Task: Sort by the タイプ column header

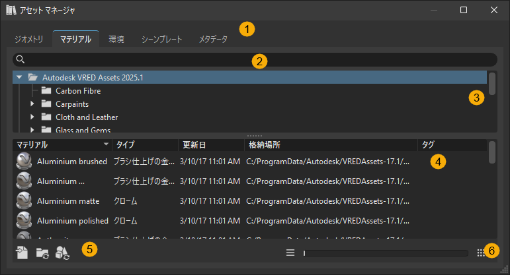Action: click(145, 144)
